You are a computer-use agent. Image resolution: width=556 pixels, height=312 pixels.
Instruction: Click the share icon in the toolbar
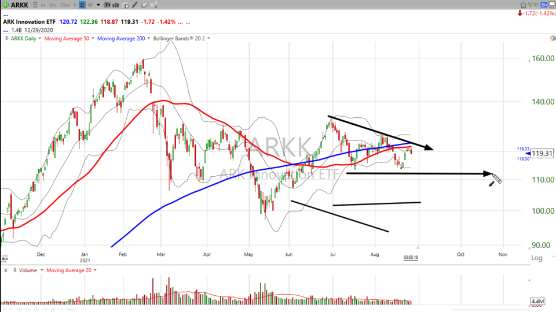[154, 5]
